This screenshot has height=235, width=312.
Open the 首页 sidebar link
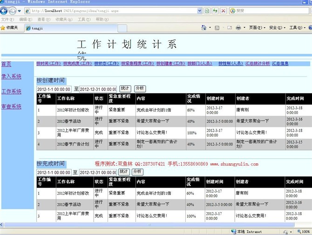(x=6, y=64)
